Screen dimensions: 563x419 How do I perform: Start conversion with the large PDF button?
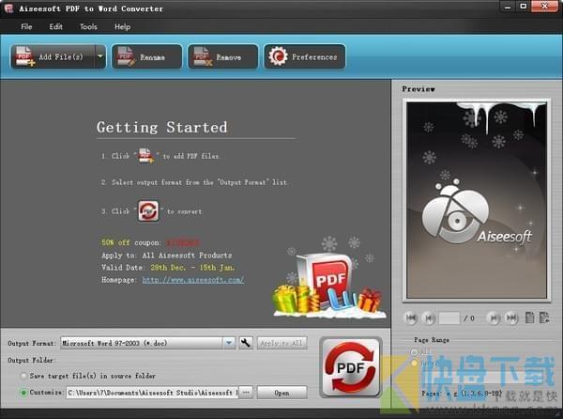tap(350, 367)
